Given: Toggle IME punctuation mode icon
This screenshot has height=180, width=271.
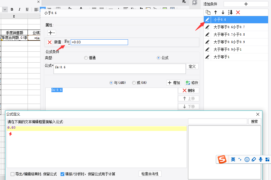Looking at the screenshot, I should click(240, 159).
